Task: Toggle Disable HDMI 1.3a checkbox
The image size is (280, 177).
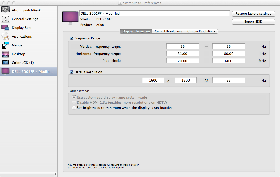Action: tap(74, 102)
